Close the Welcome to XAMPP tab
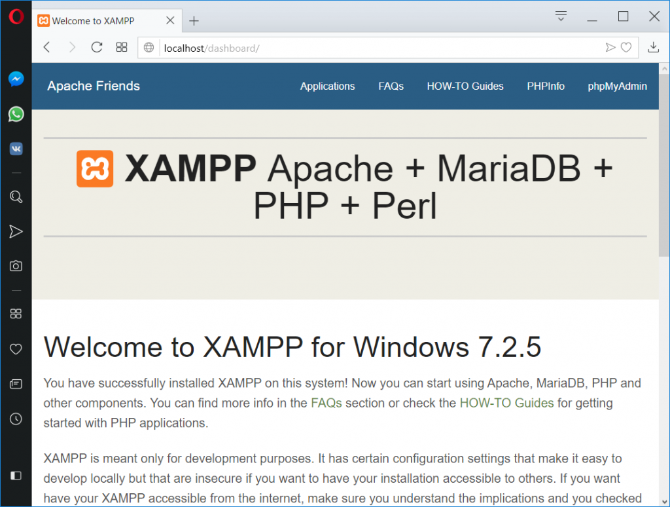This screenshot has height=507, width=670. [x=170, y=20]
